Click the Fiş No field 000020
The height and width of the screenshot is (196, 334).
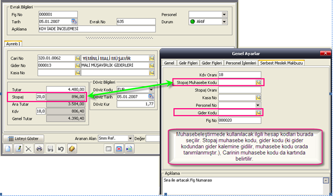[240, 120]
